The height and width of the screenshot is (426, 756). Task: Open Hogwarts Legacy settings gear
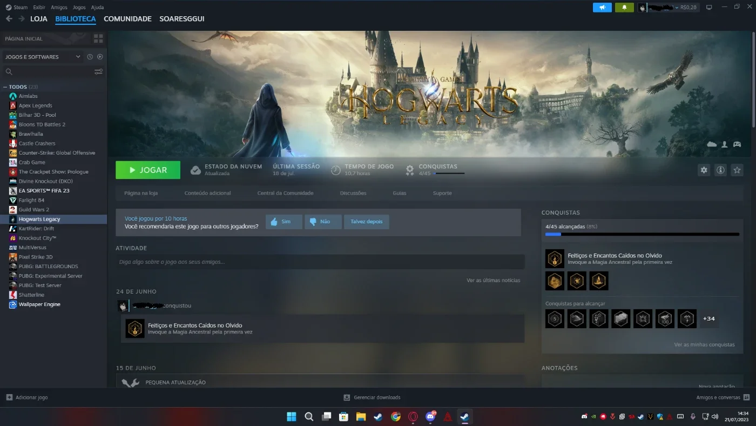click(704, 170)
